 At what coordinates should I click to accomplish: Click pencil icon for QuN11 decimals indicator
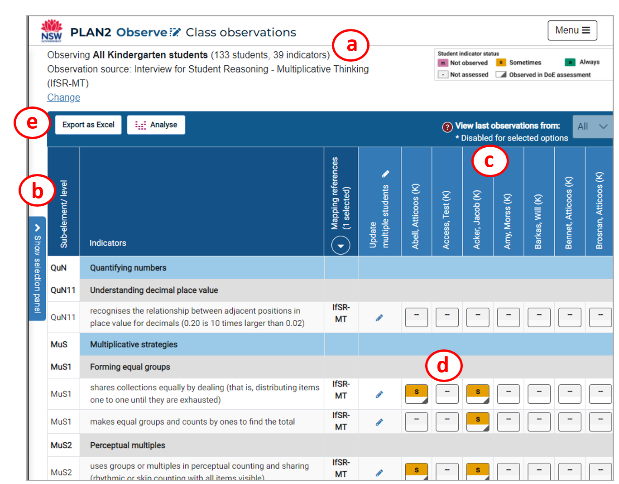379,318
